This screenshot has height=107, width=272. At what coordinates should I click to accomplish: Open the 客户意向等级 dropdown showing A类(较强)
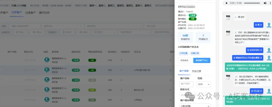pos(195,105)
